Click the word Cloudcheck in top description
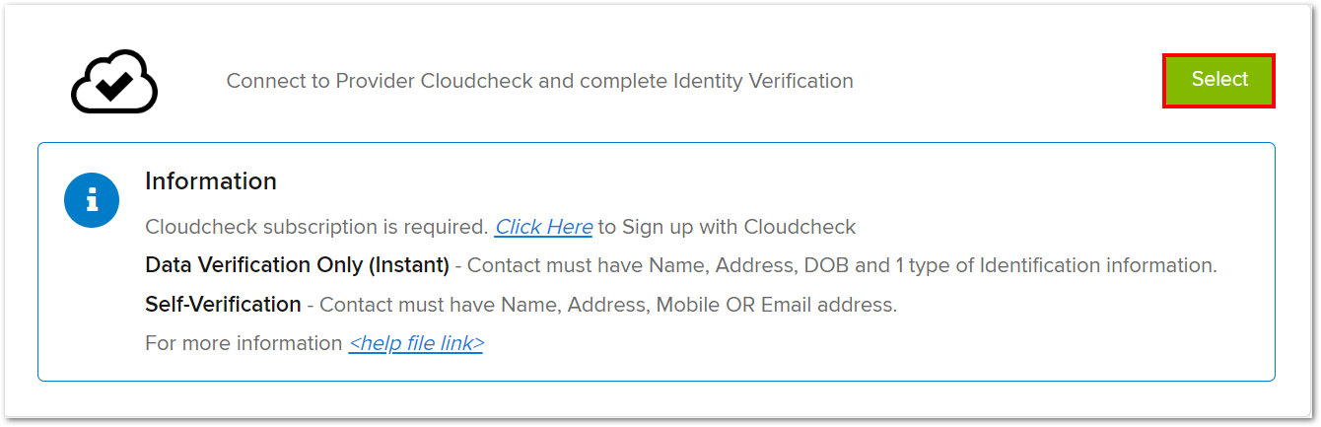This screenshot has height=427, width=1321. pos(477,81)
